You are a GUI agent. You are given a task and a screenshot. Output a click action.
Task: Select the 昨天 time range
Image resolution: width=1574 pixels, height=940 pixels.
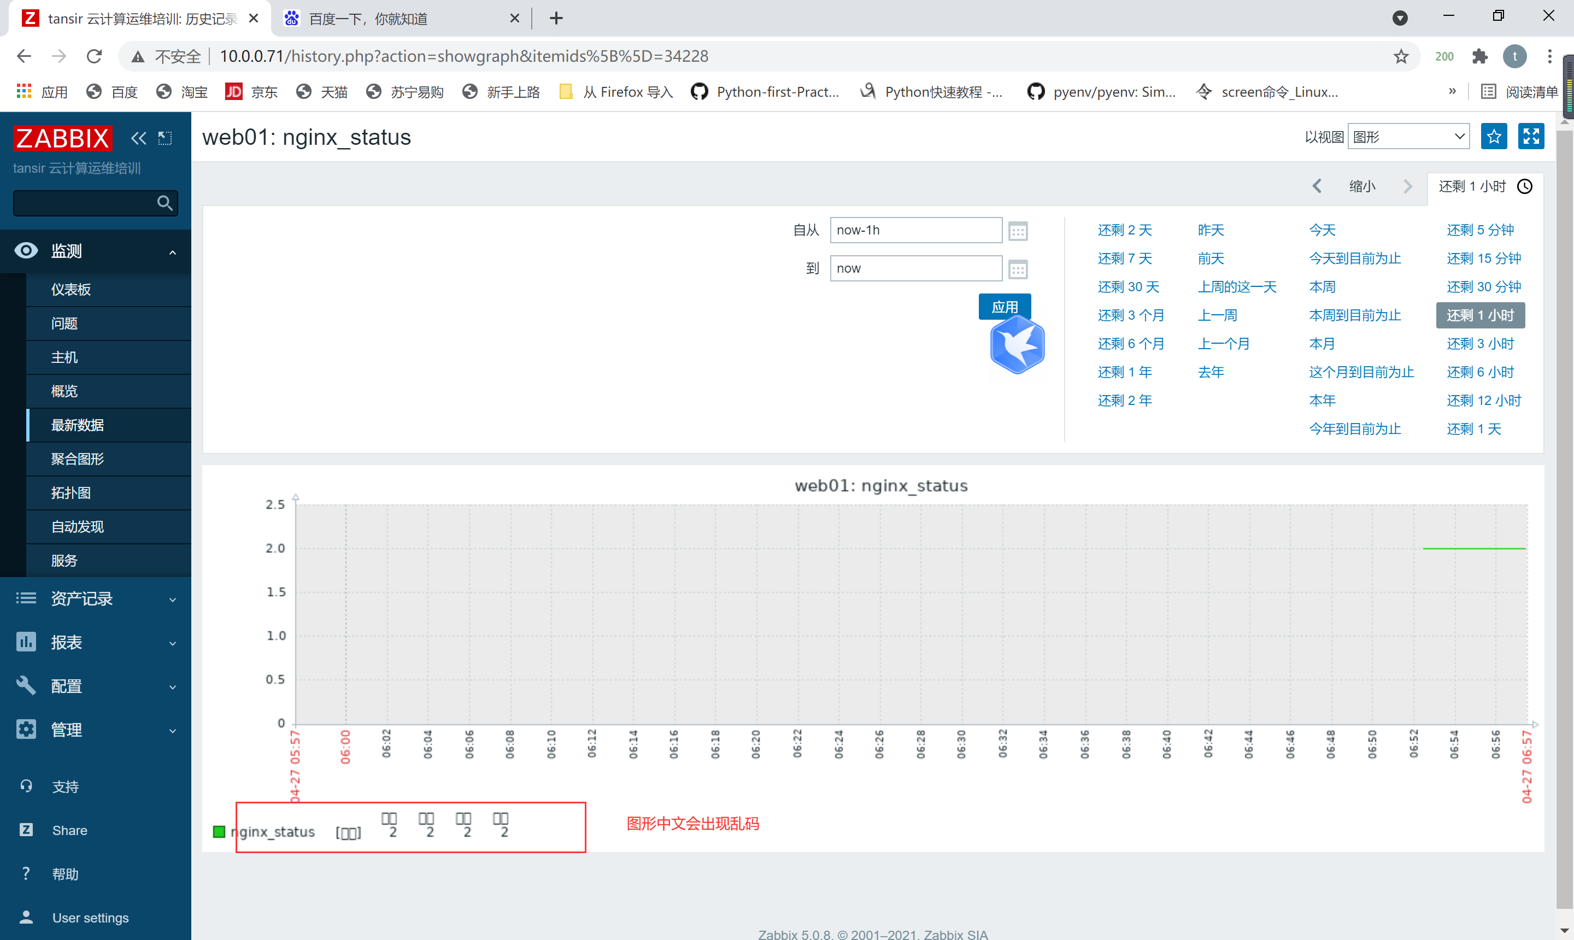pyautogui.click(x=1211, y=230)
